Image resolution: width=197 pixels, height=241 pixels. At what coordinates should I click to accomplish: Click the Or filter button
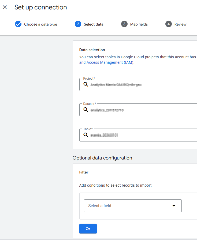(88, 229)
